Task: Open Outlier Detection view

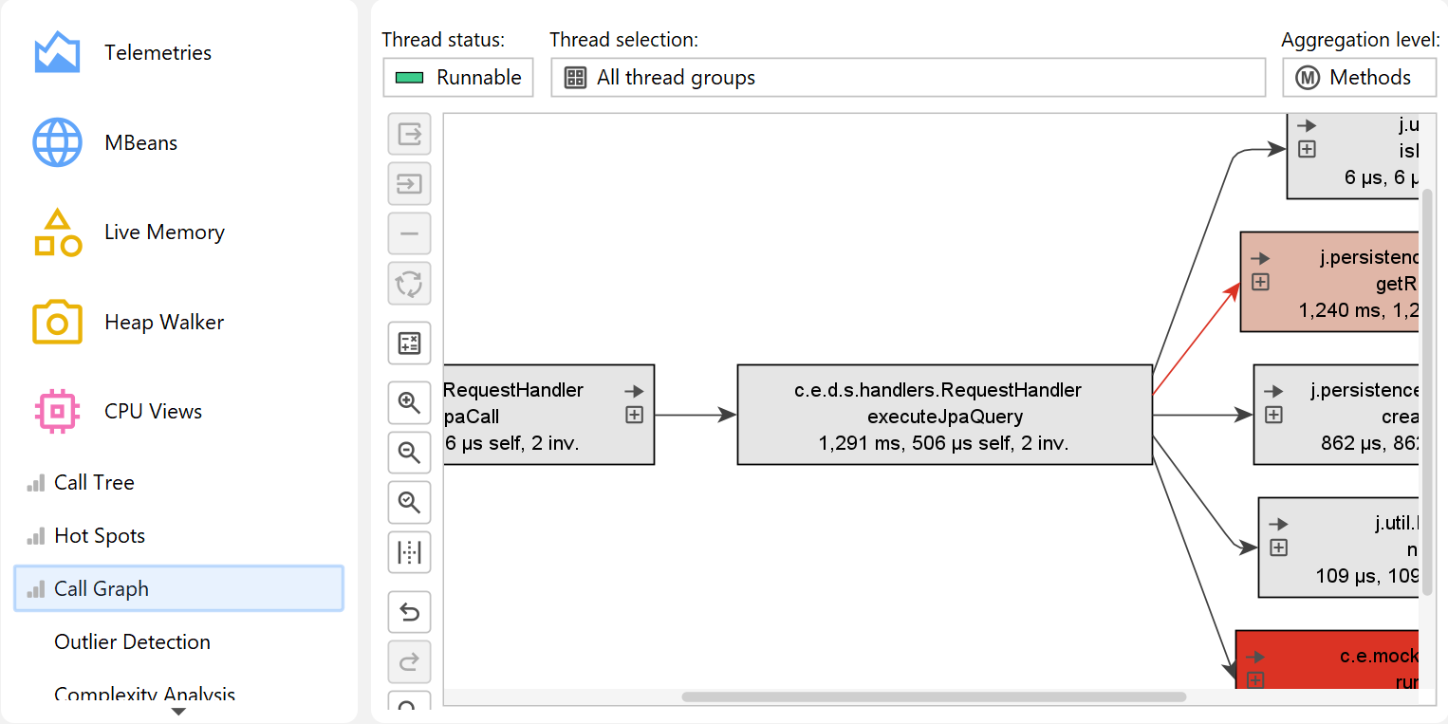Action: 132,642
